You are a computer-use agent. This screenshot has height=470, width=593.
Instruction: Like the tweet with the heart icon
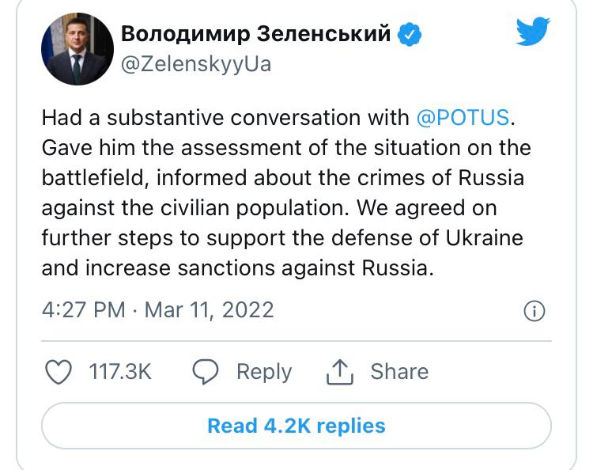(x=59, y=372)
